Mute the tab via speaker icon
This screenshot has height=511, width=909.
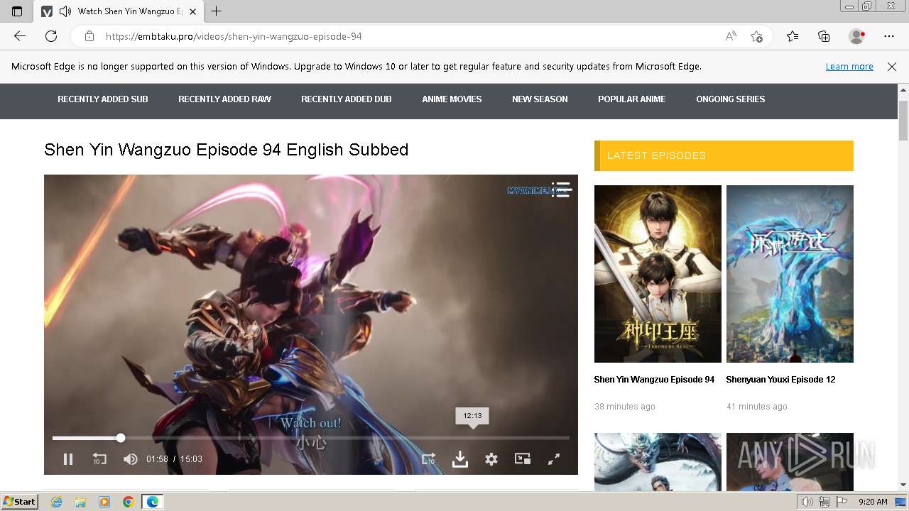pos(65,11)
